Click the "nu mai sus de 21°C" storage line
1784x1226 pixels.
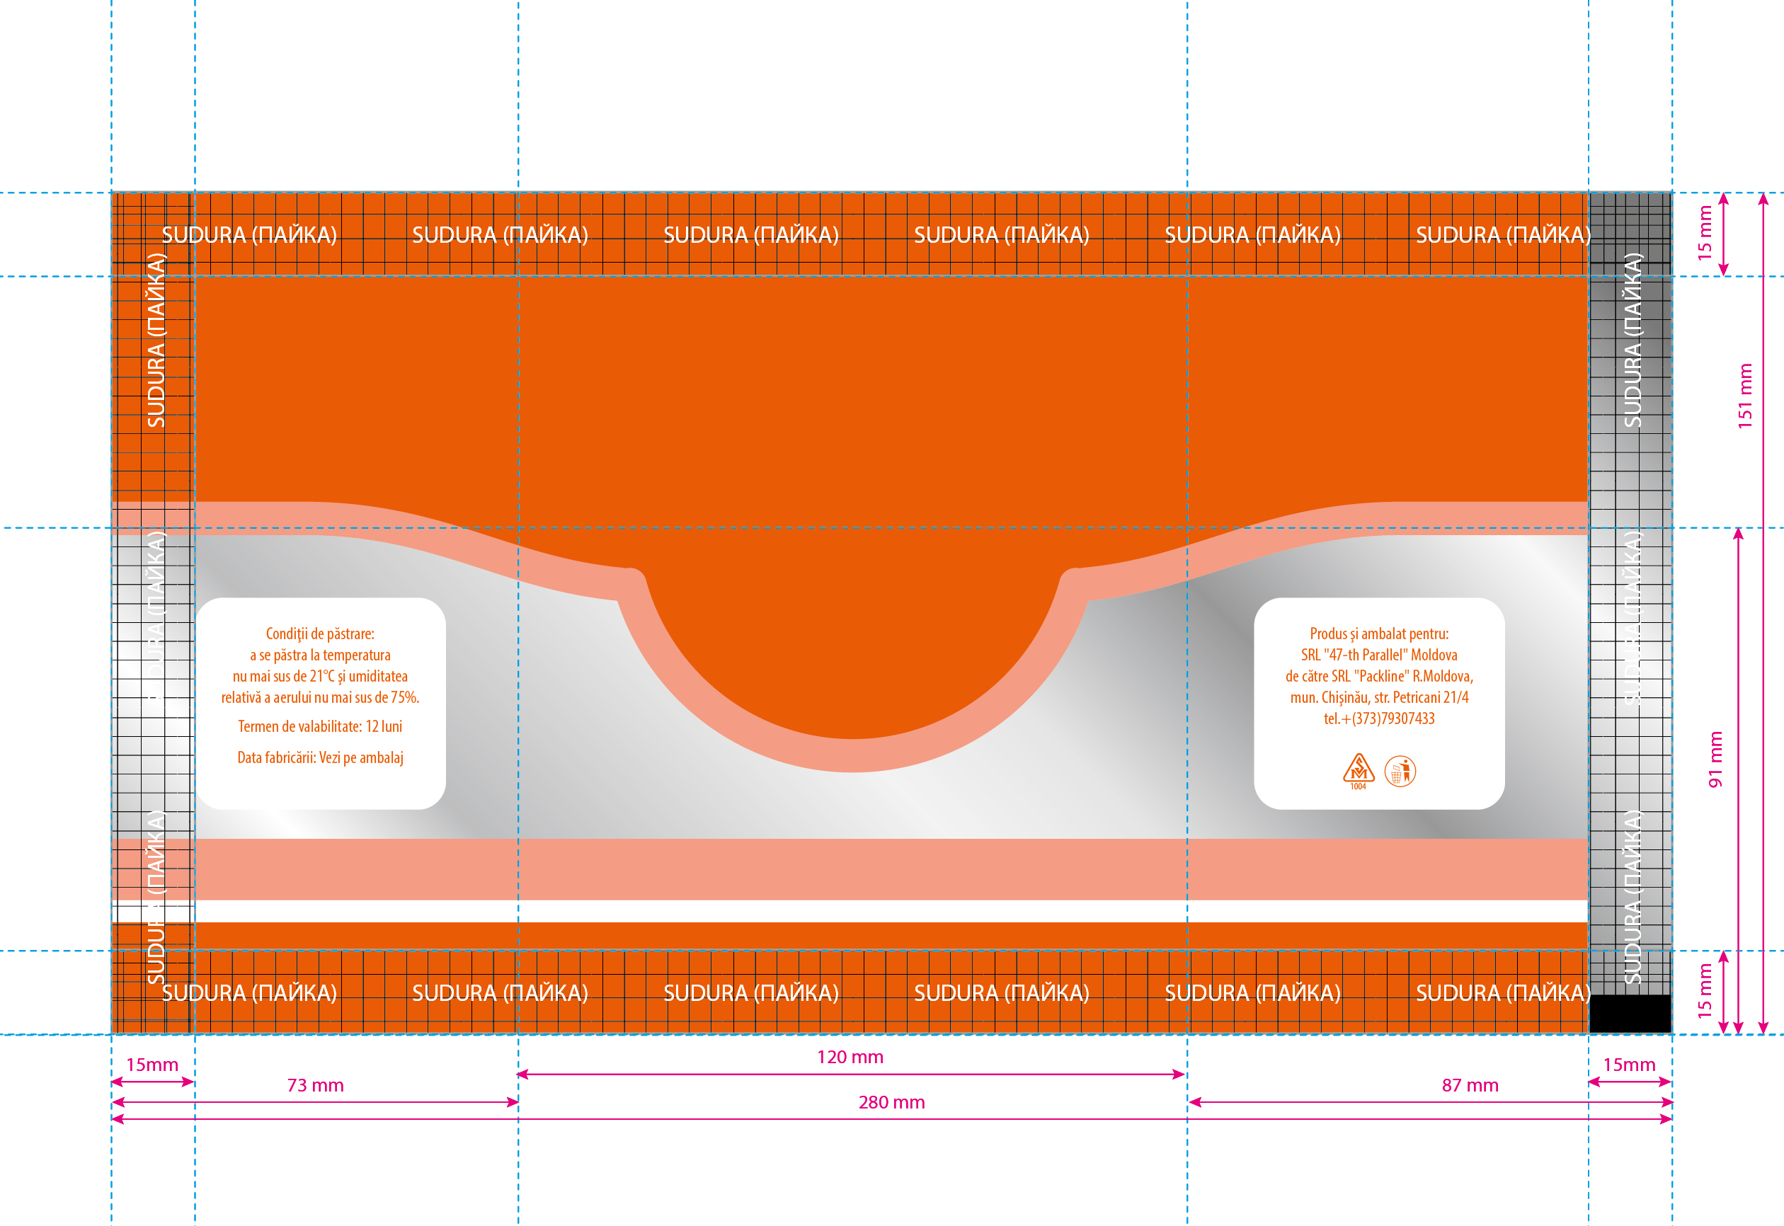coord(319,676)
